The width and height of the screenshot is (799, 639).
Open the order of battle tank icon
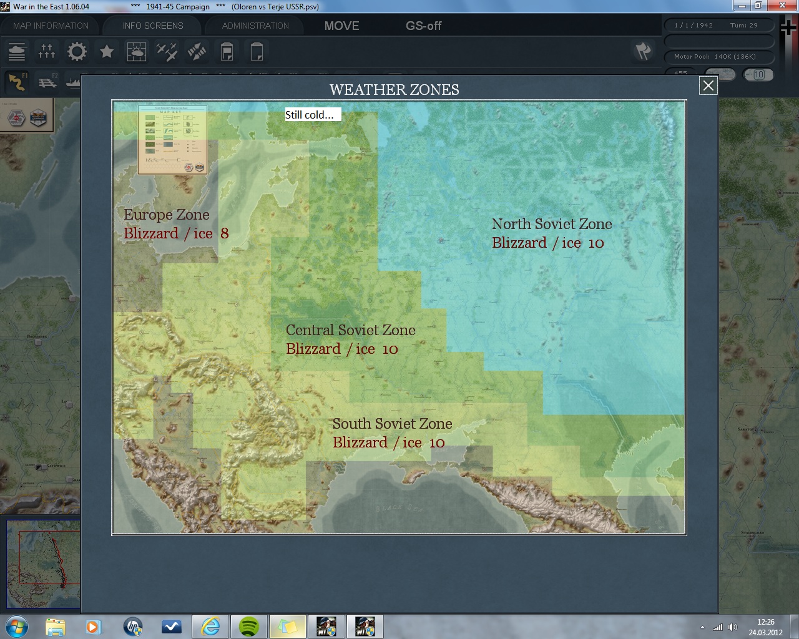[x=17, y=51]
